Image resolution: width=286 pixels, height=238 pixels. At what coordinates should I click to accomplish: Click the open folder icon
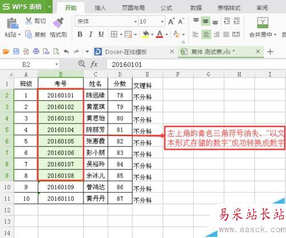point(6,51)
